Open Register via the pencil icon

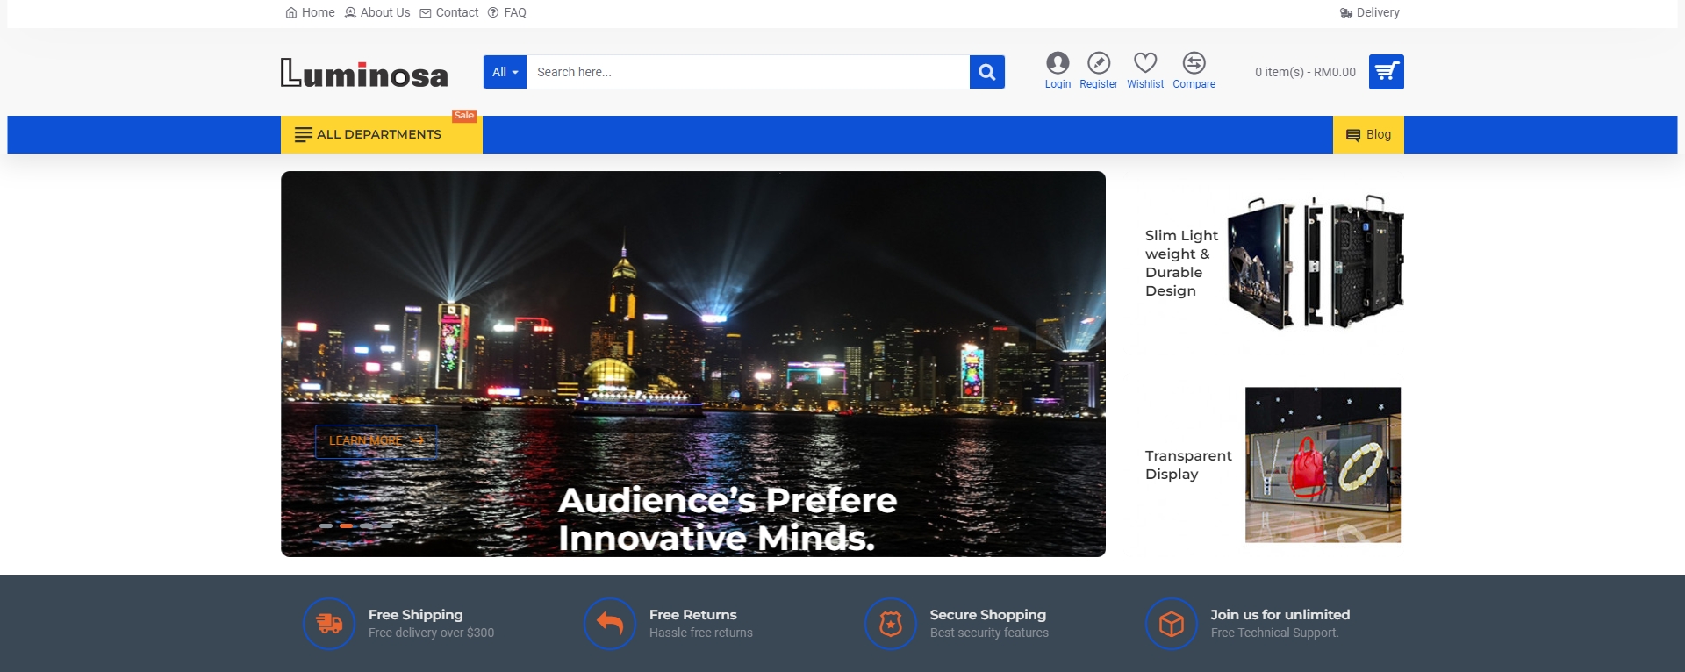[x=1099, y=63]
